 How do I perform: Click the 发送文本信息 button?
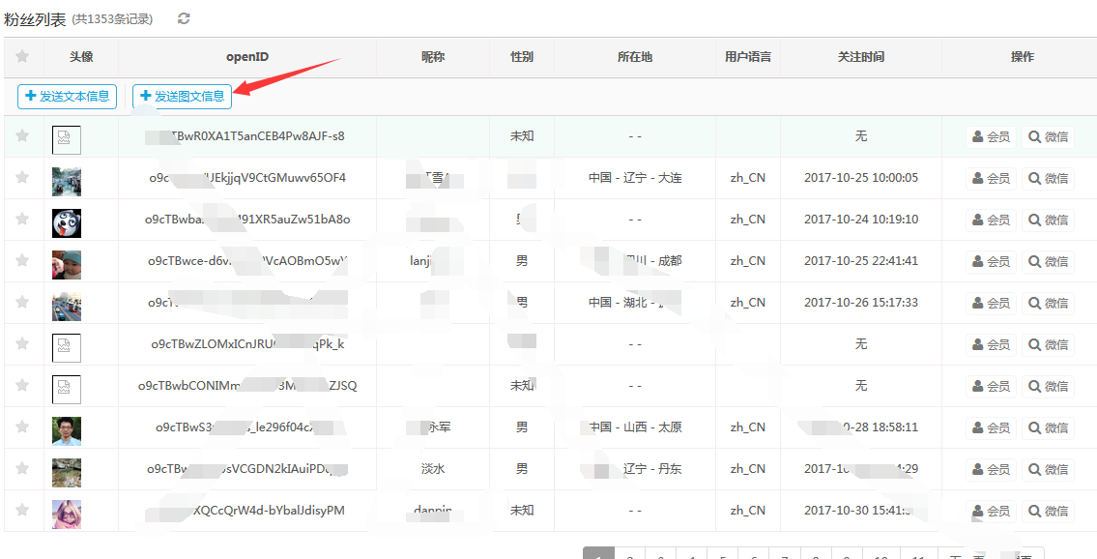(x=66, y=96)
